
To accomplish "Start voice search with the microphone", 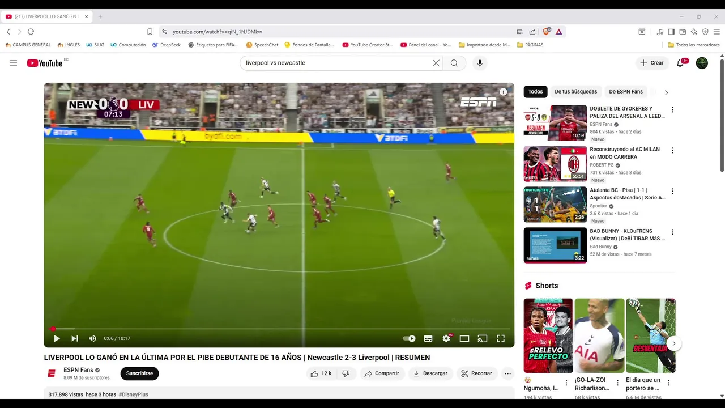I will pyautogui.click(x=480, y=63).
